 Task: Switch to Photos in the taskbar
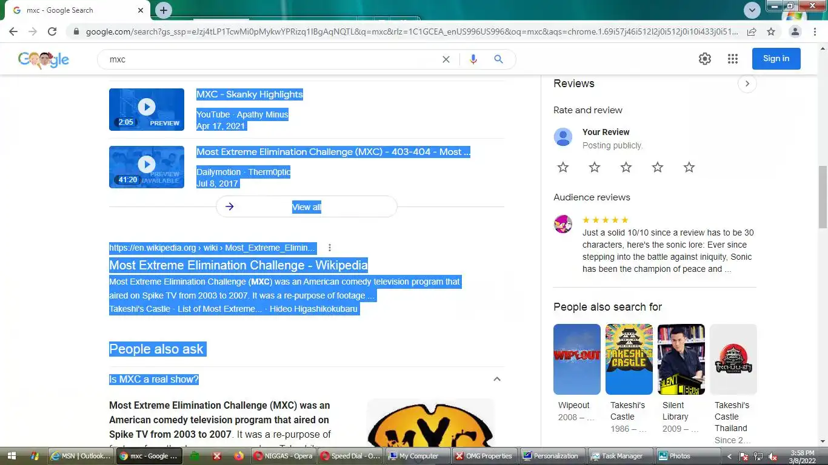pos(687,456)
